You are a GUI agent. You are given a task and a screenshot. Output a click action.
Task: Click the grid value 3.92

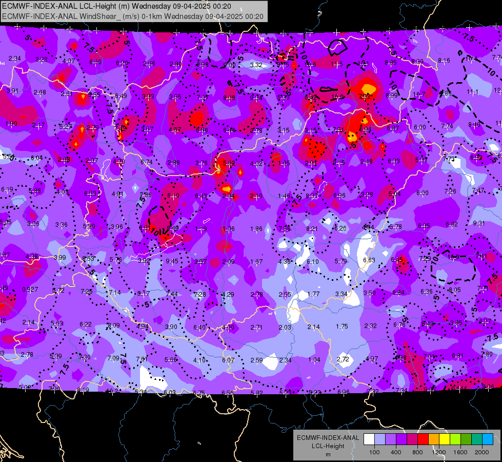(144, 261)
